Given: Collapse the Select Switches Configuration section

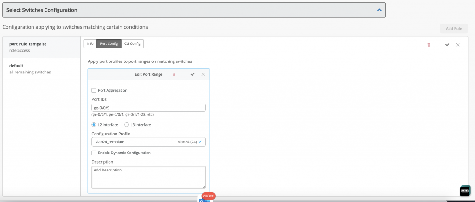Looking at the screenshot, I should [x=379, y=10].
